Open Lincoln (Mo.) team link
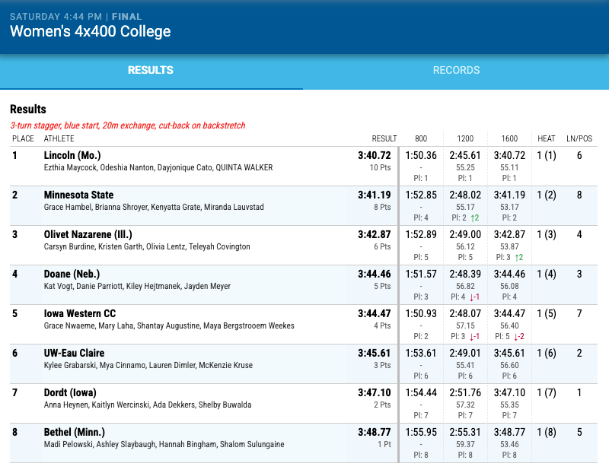 [72, 155]
